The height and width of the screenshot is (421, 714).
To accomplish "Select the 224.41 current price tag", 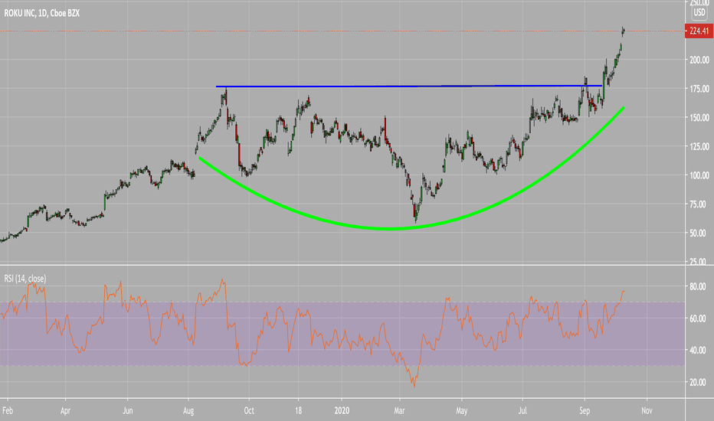I will click(699, 31).
